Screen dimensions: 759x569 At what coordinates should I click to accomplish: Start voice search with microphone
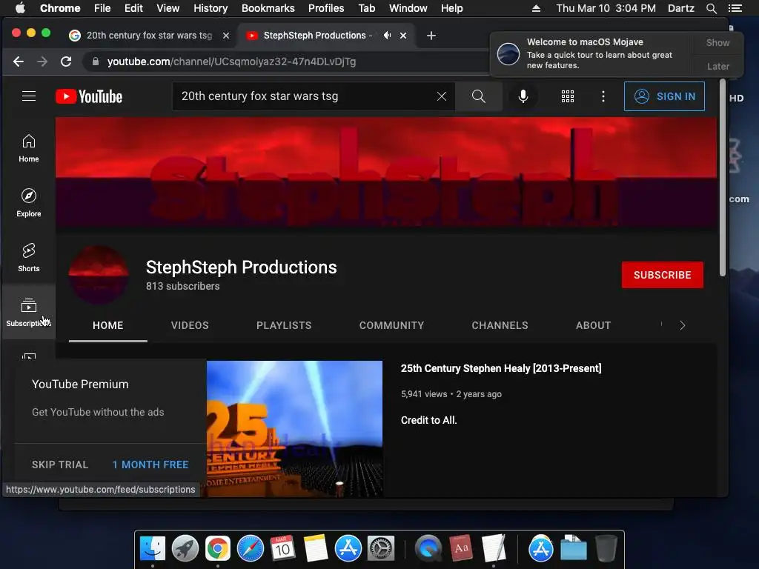523,96
